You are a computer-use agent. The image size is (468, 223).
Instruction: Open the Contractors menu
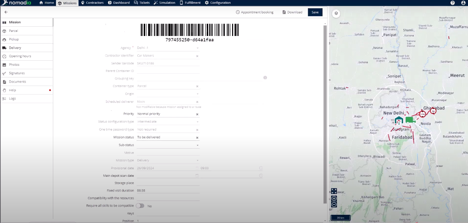click(x=92, y=3)
